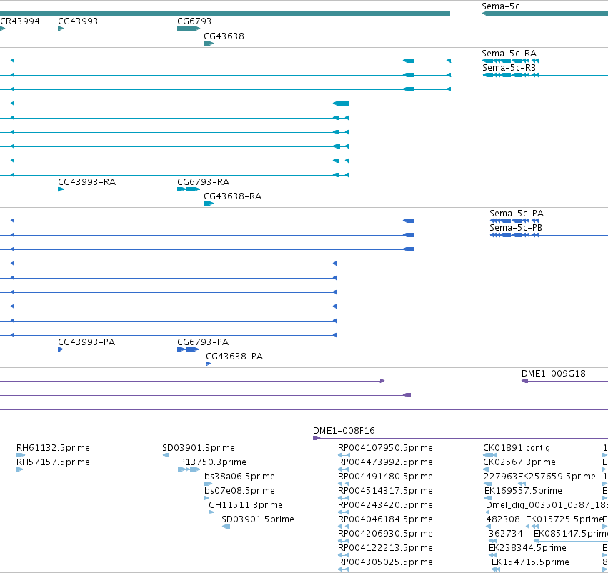Click the CG43638-RA transcript label

pos(233,196)
